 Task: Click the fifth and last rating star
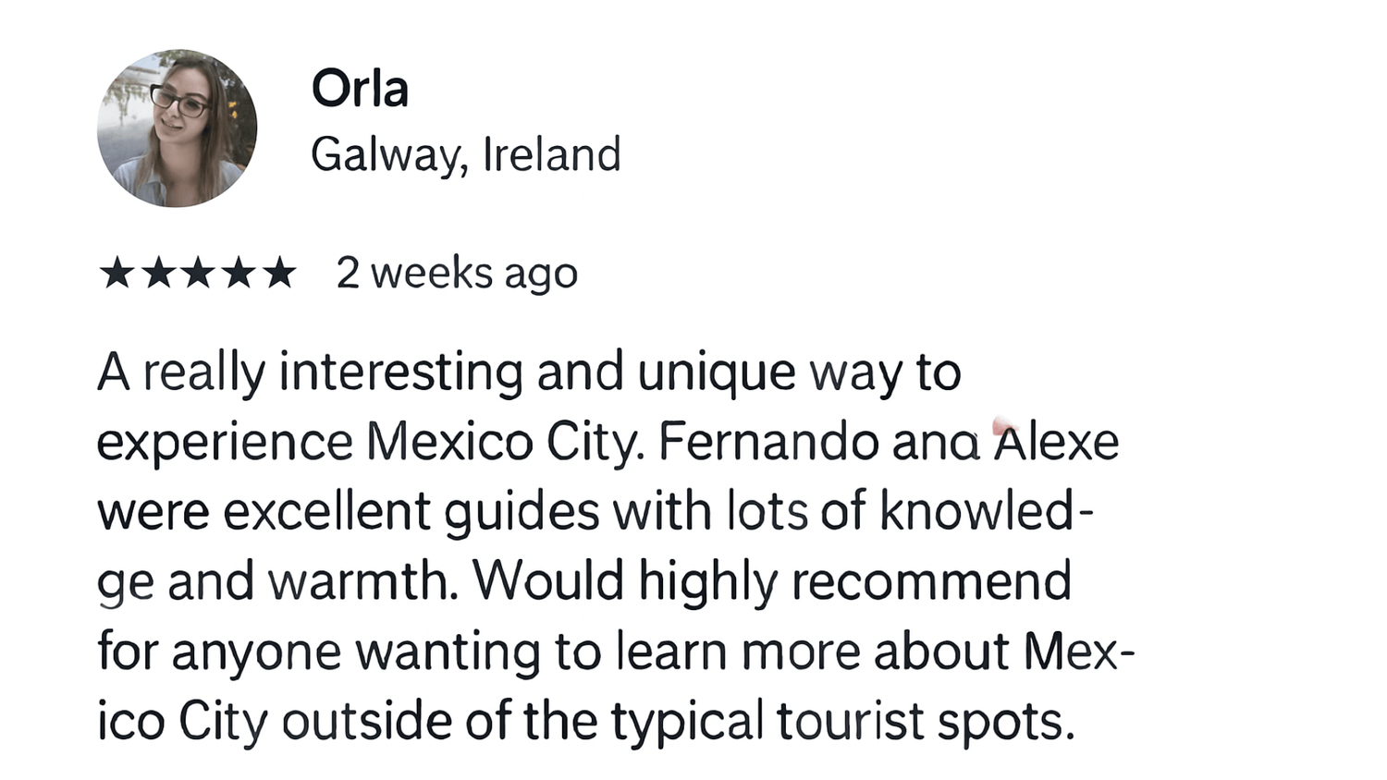pos(279,274)
